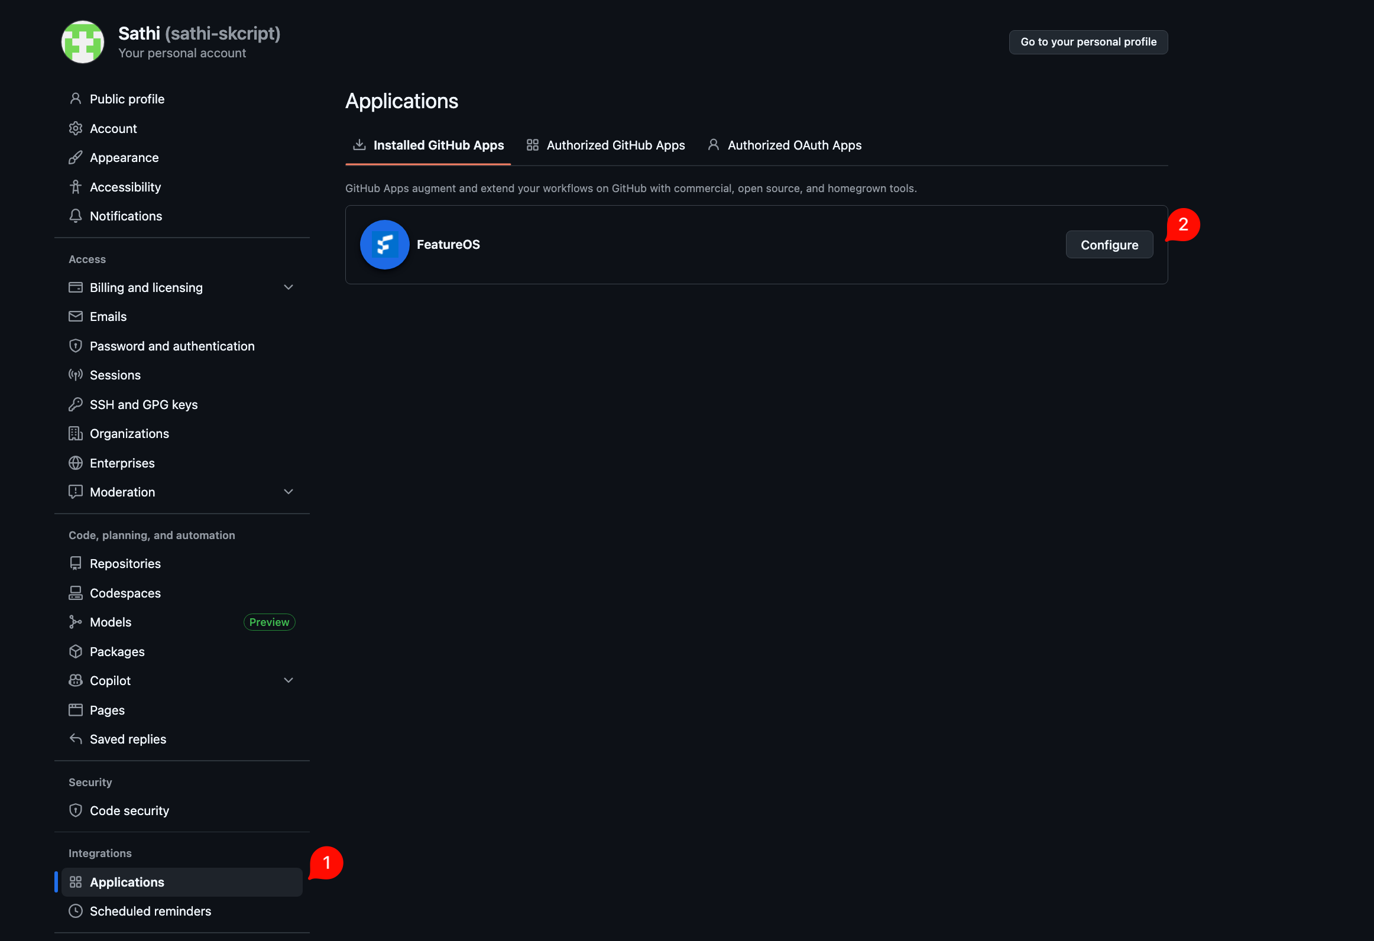
Task: Click the Sathi account avatar
Action: click(x=83, y=42)
